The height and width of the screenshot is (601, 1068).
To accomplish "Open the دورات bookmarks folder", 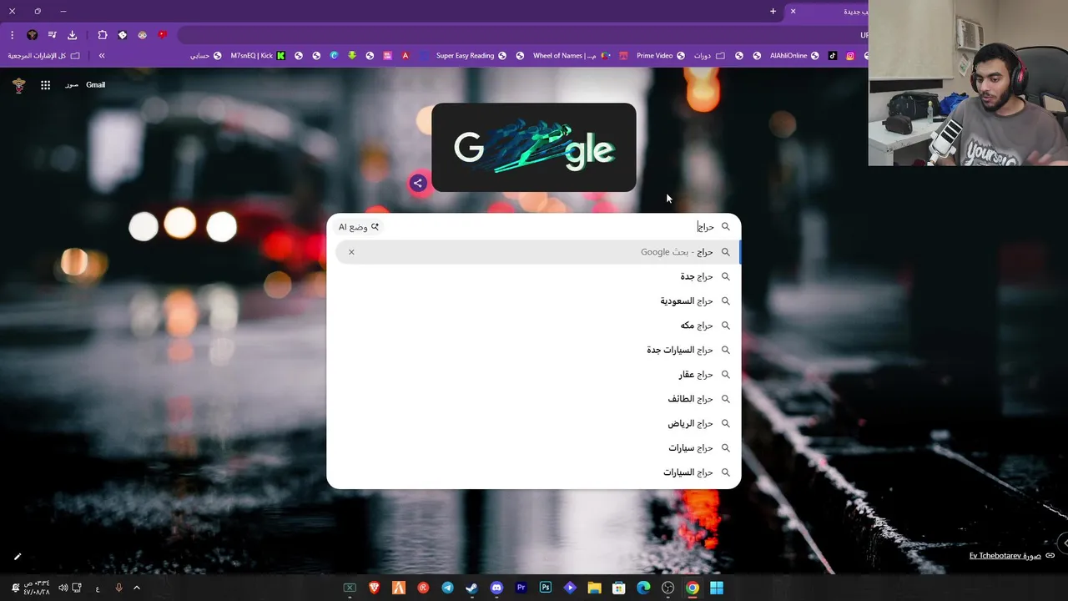I will pyautogui.click(x=709, y=56).
